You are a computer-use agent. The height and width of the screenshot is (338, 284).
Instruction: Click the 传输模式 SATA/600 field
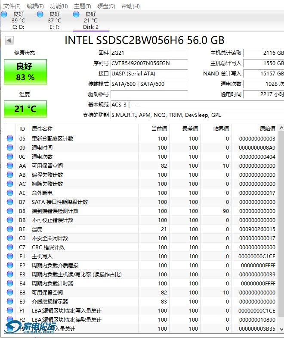pyautogui.click(x=149, y=84)
